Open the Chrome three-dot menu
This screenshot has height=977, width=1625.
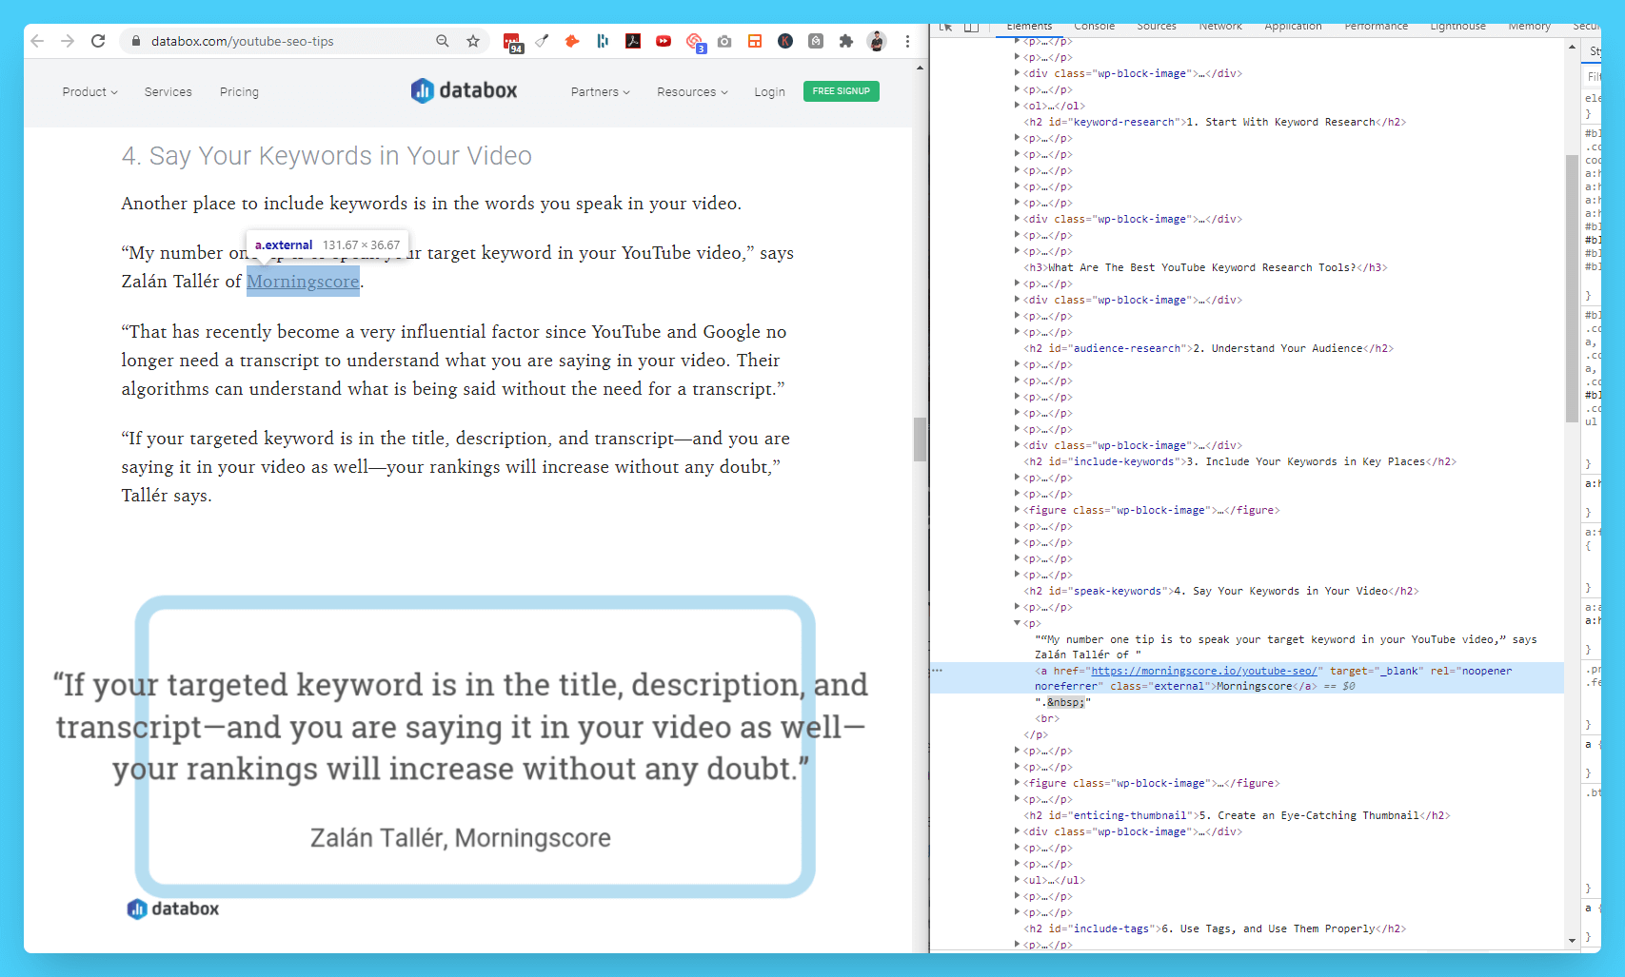pyautogui.click(x=907, y=41)
